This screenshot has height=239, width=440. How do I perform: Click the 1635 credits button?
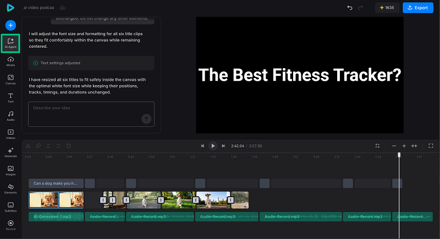(387, 8)
